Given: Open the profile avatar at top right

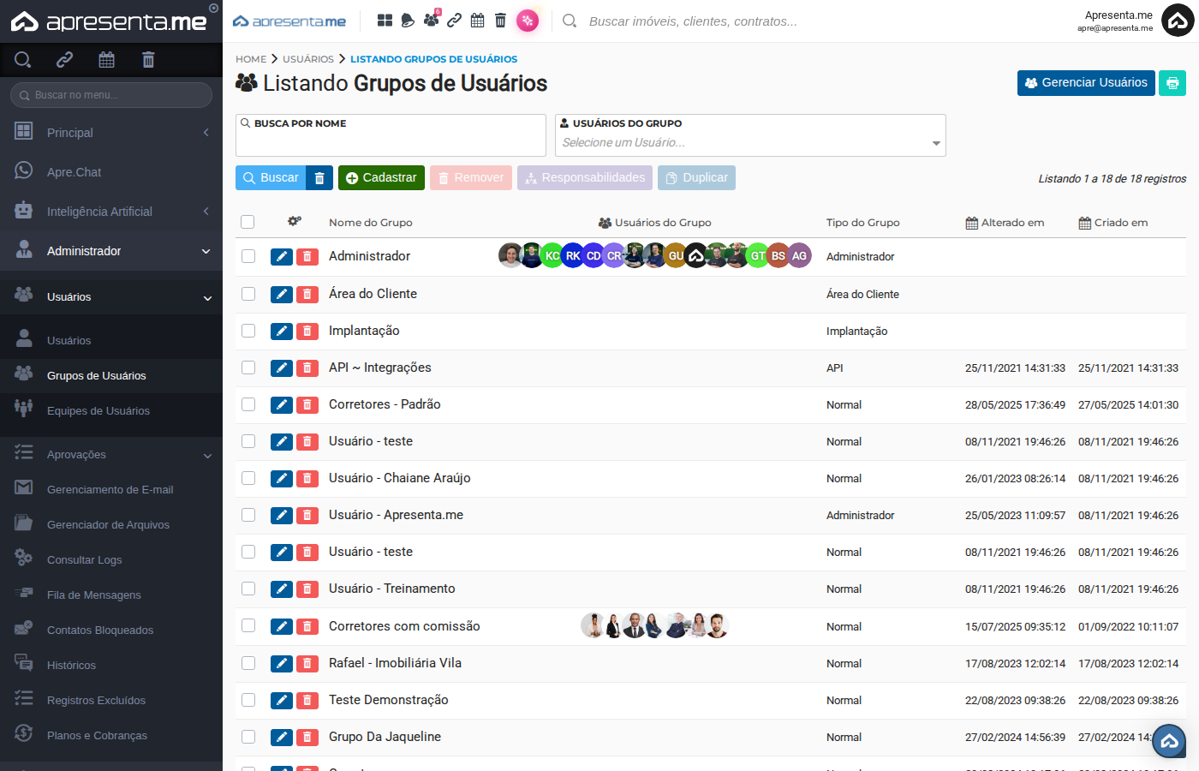Looking at the screenshot, I should pyautogui.click(x=1178, y=21).
